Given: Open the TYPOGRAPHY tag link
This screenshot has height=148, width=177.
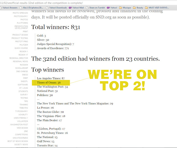Looking at the screenshot, I should (x=22, y=111).
